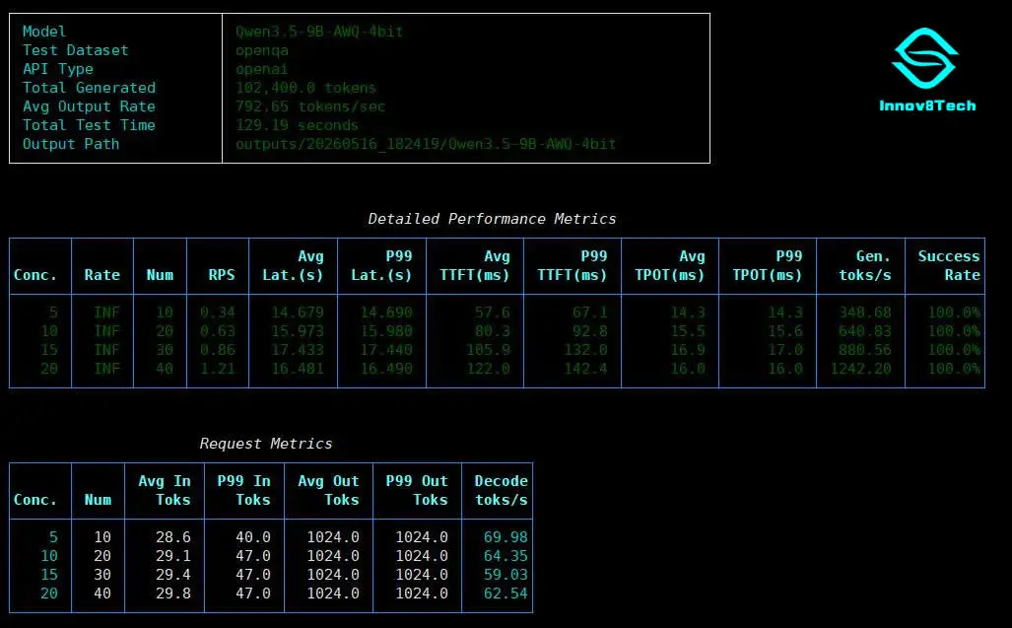Click the 'Detailed Performance Metrics' title
1012x628 pixels.
tap(492, 219)
